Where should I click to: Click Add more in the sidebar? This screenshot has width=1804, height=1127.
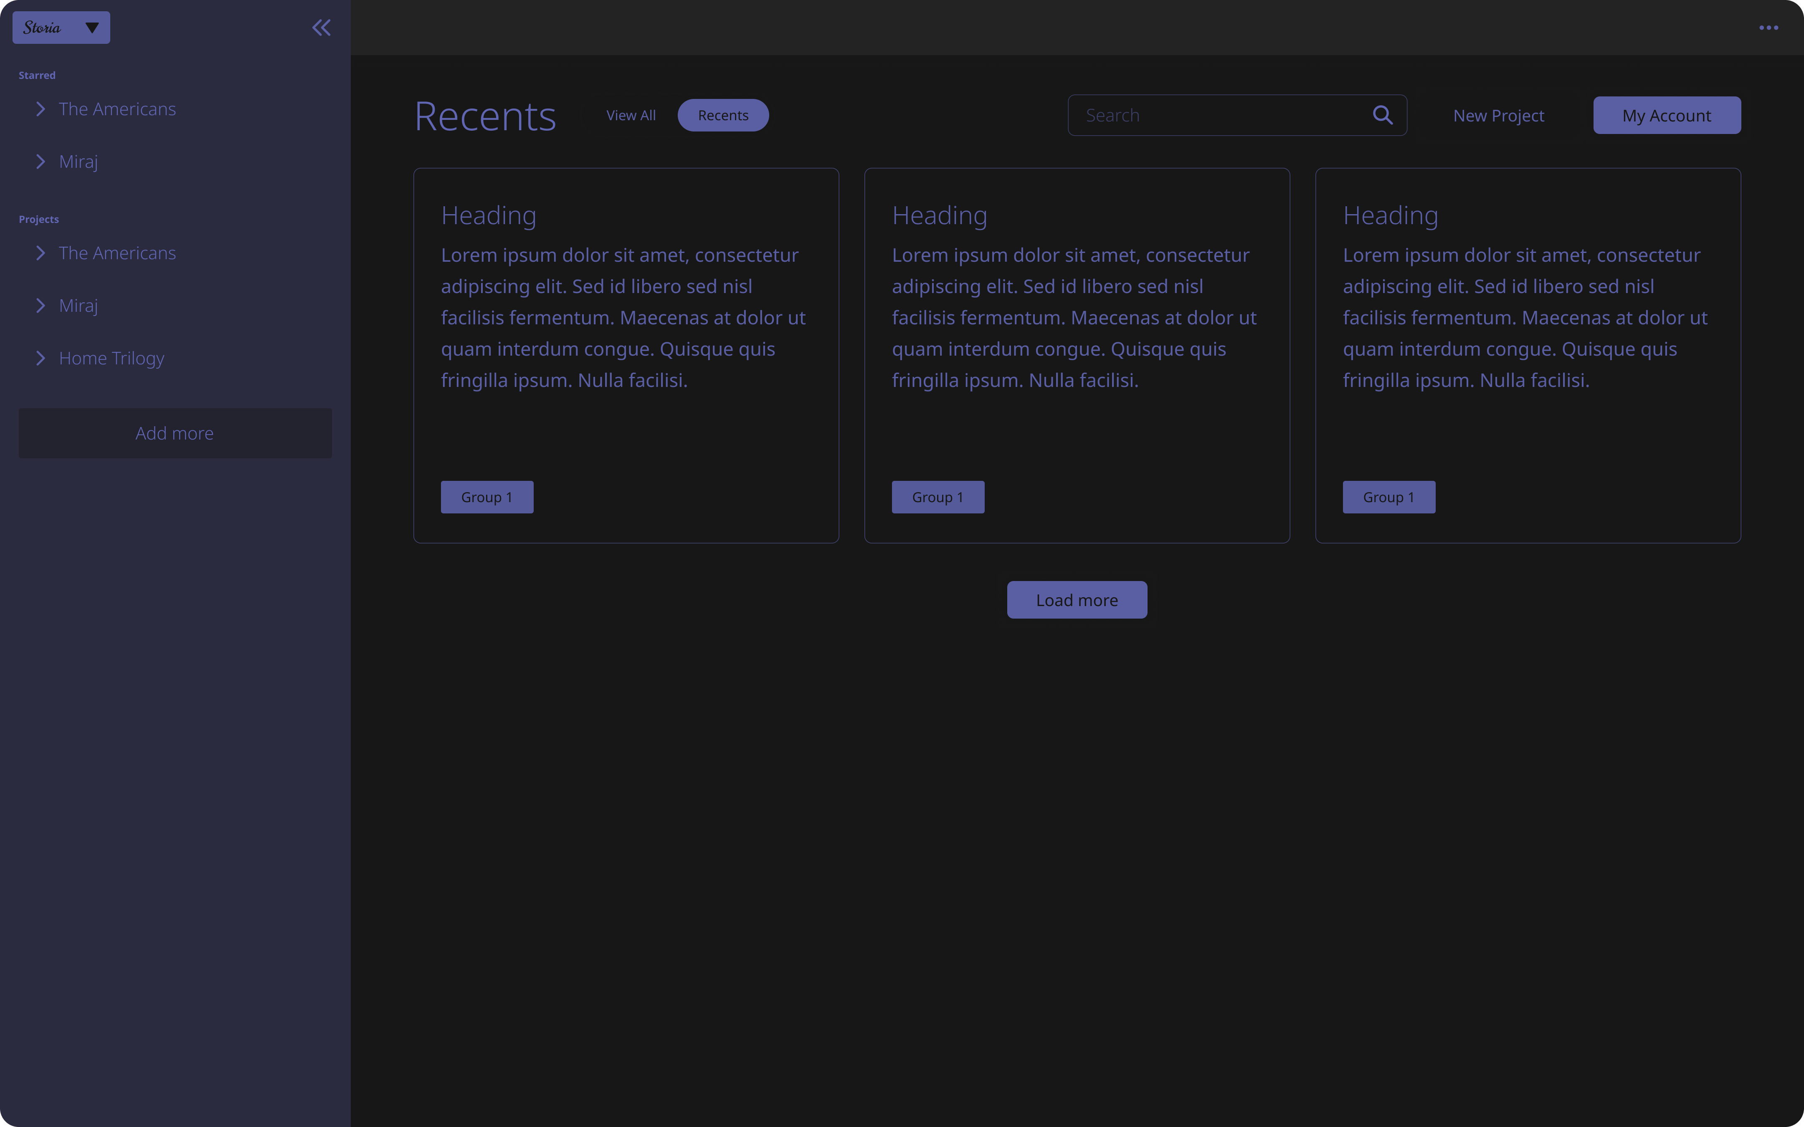(175, 433)
